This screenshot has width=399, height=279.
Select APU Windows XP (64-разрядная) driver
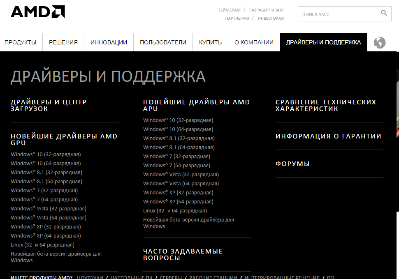(178, 202)
